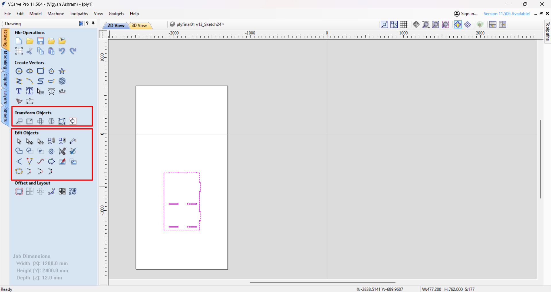This screenshot has height=292, width=551.
Task: Toggle Smart Snapping guides
Action: [x=394, y=24]
